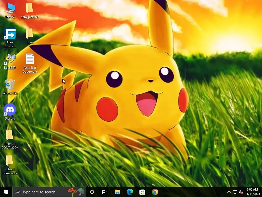Viewport: 262px width, 197px height.
Task: Select the PRIVATE DONT LOOK folder
Action: coord(10,139)
